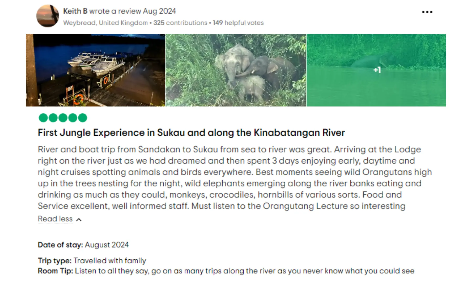Screen dimensions: 472x283
Task: Click the Date of stay August 2024 line
Action: [83, 245]
